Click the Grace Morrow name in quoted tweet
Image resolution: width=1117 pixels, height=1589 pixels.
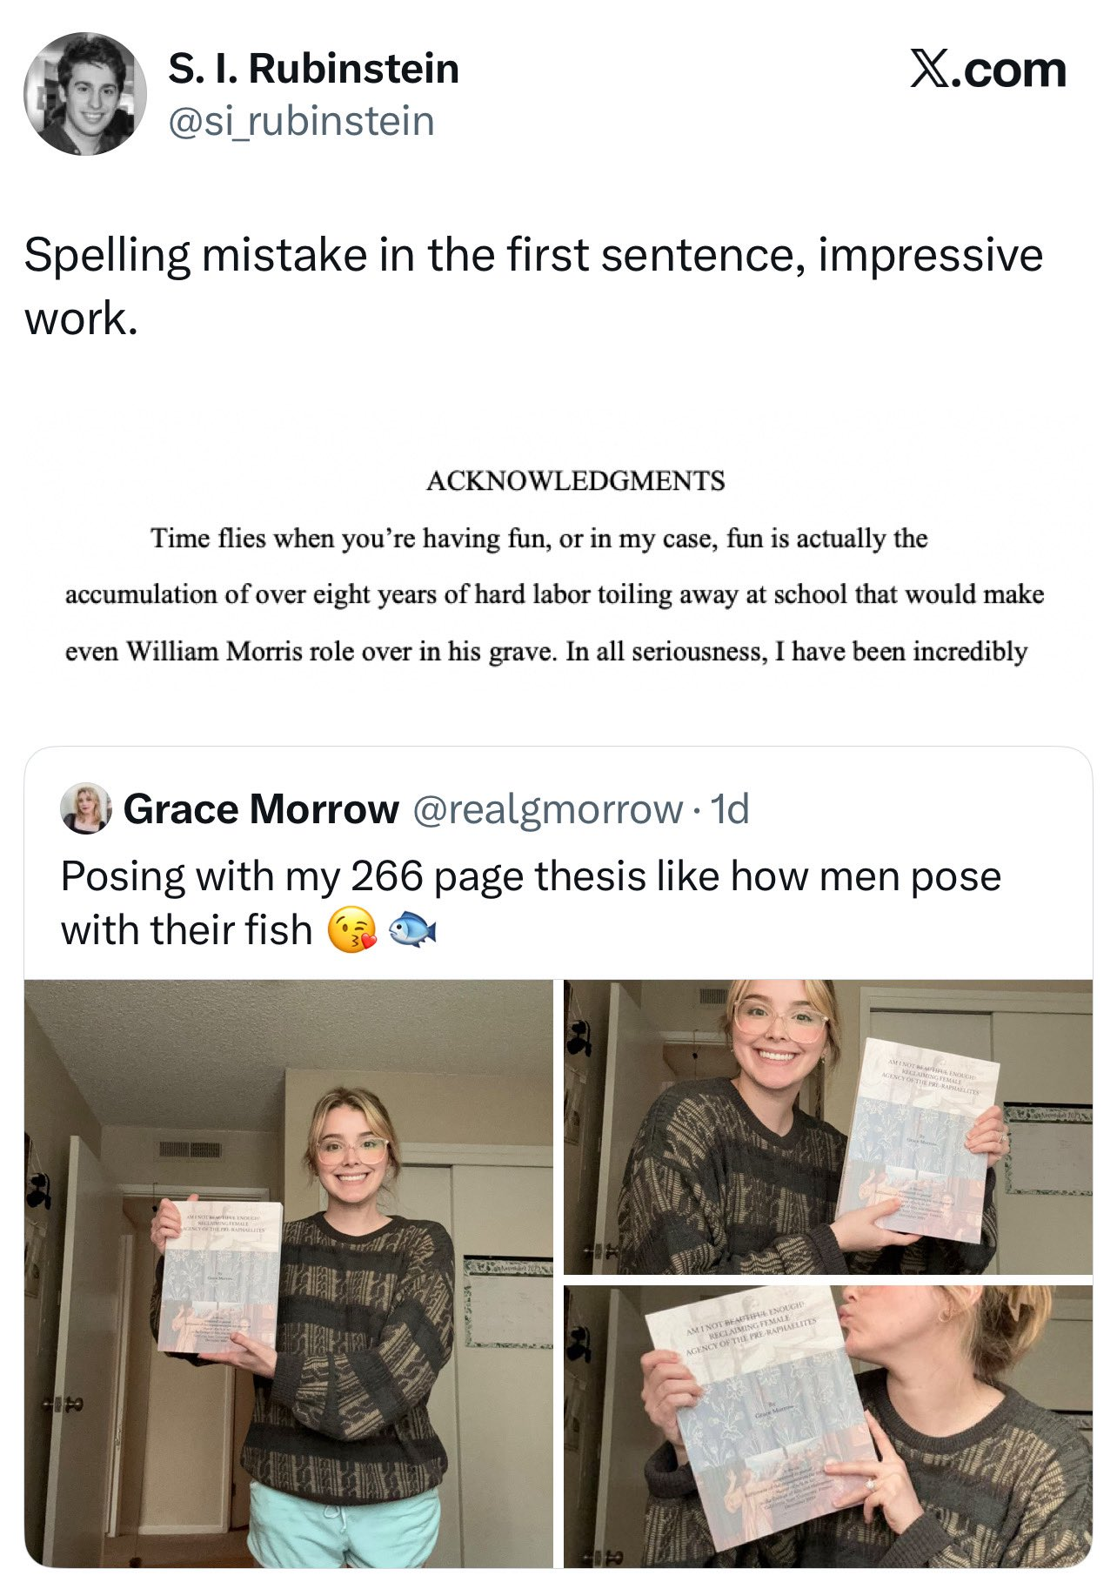(261, 809)
